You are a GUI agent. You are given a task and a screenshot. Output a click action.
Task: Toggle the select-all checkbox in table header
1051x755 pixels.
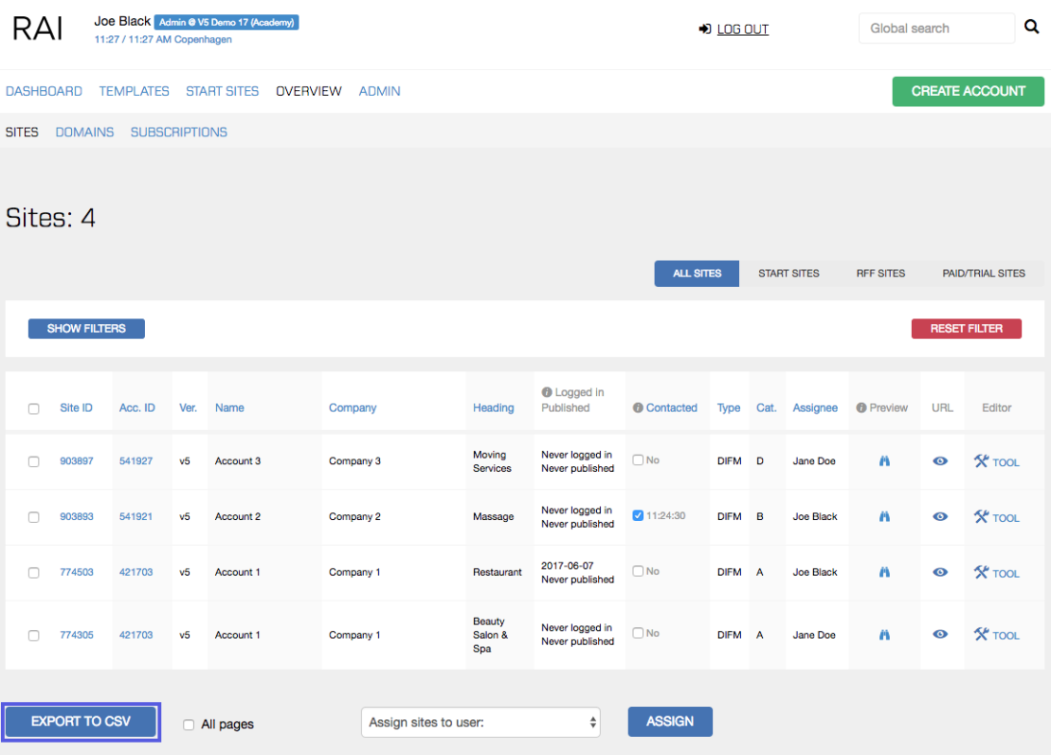33,408
